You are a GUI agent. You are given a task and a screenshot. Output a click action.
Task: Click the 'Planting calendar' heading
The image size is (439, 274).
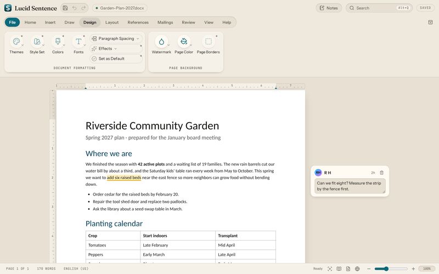pos(114,224)
